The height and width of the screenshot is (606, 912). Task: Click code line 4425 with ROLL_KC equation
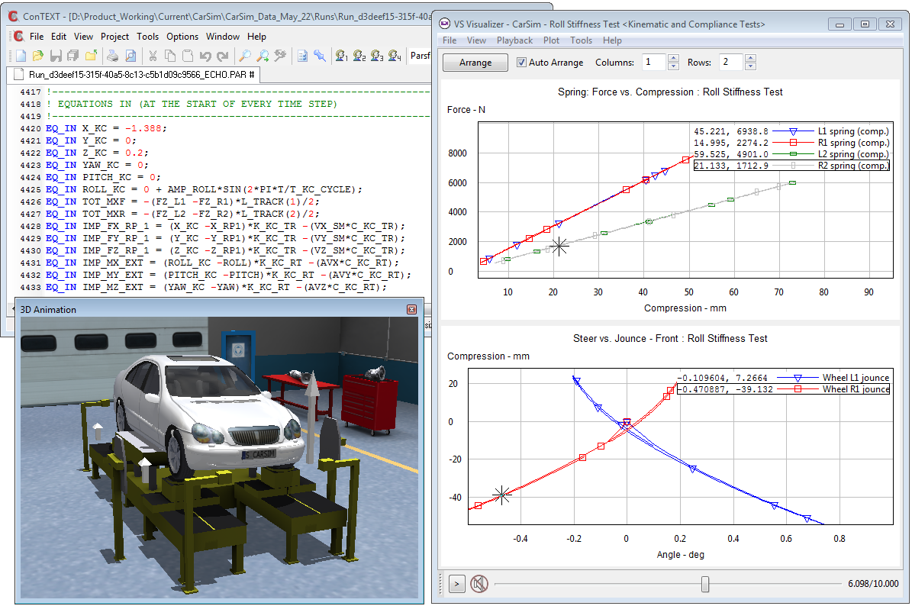[x=205, y=189]
